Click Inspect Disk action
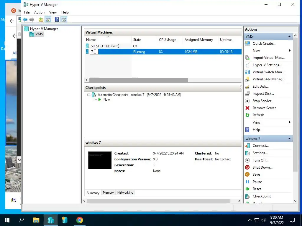Viewport: 302px width, 226px height. pos(263,94)
